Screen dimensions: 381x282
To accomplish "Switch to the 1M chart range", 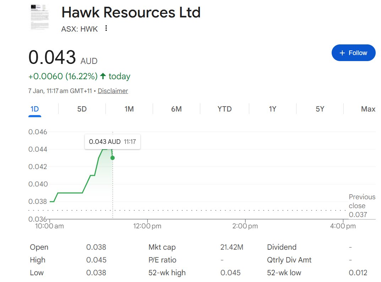I will click(129, 109).
